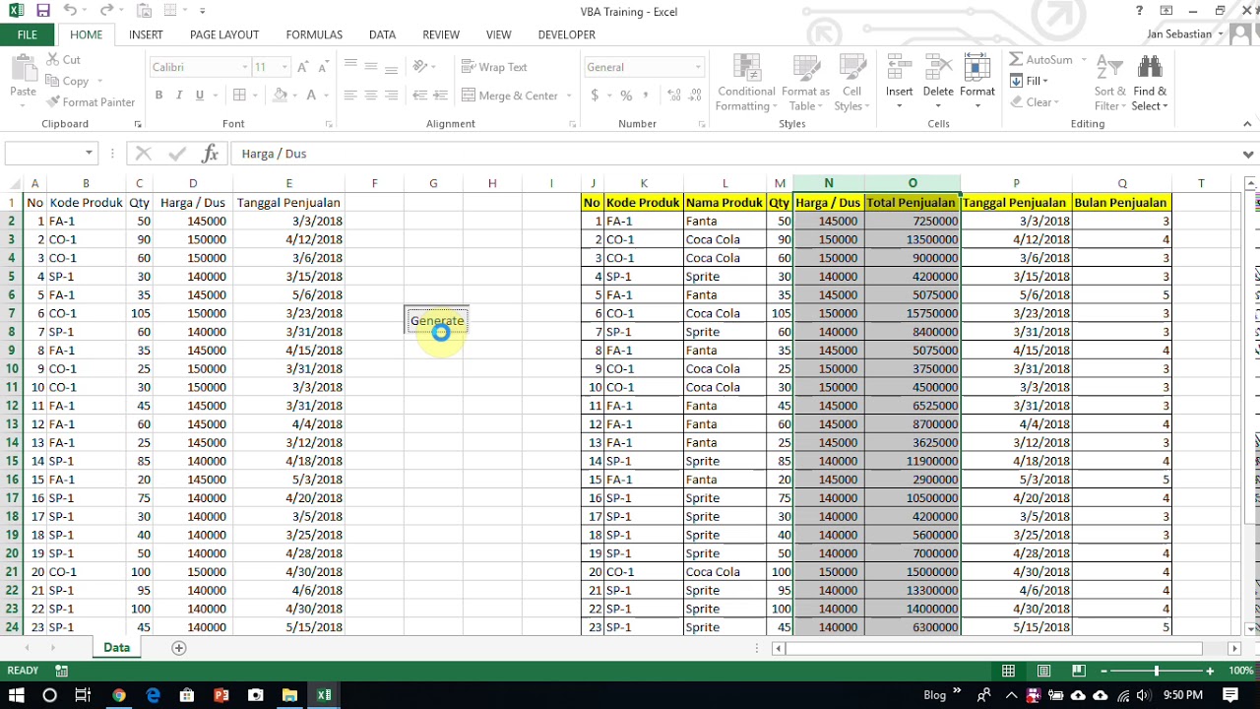This screenshot has height=709, width=1260.
Task: Decrease the decimal places
Action: click(695, 96)
